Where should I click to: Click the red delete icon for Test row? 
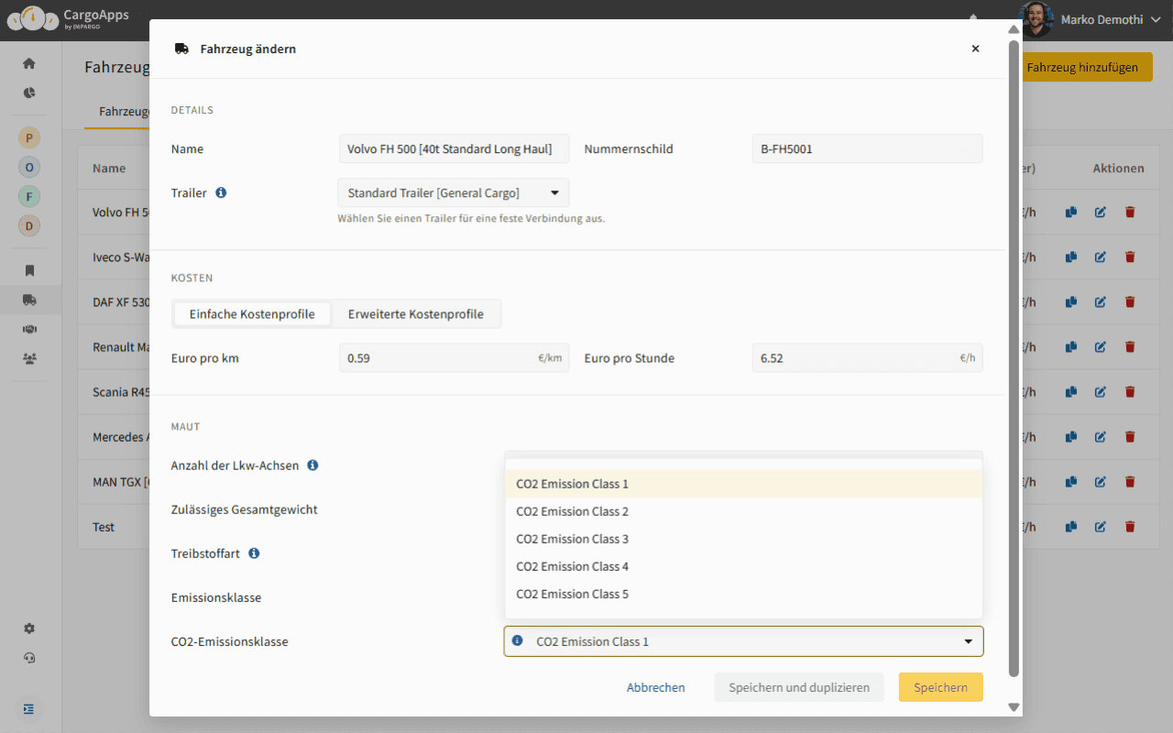pos(1130,527)
